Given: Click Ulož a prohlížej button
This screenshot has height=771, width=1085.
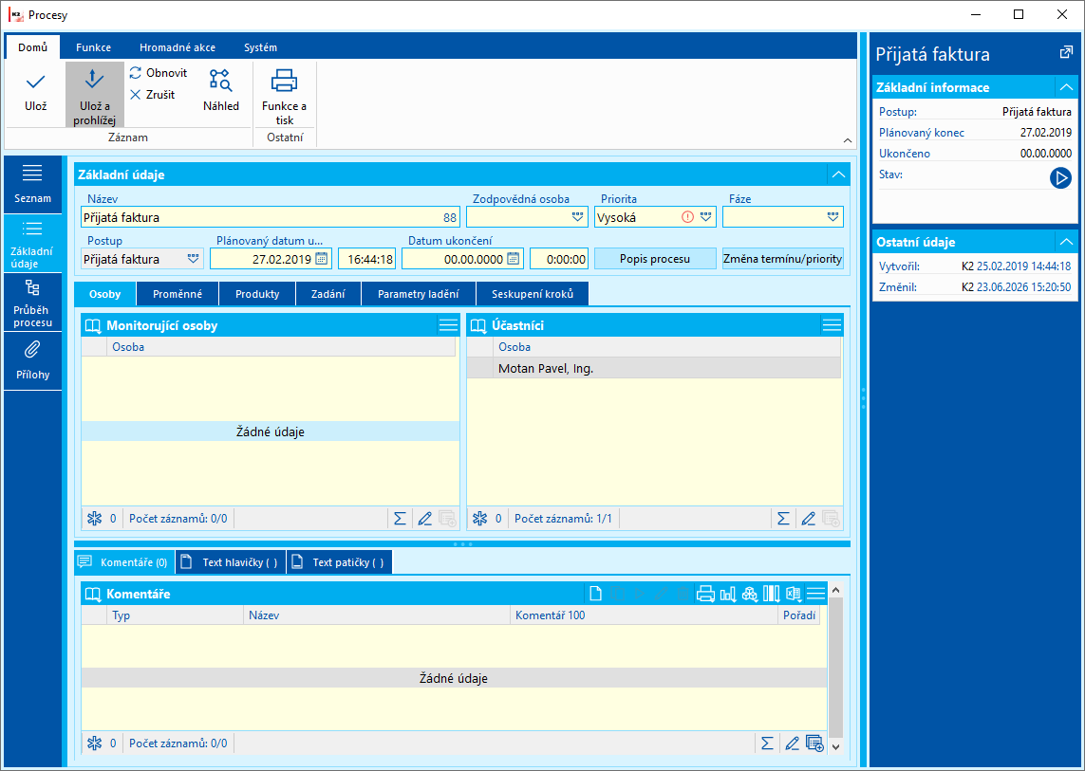Looking at the screenshot, I should 95,95.
